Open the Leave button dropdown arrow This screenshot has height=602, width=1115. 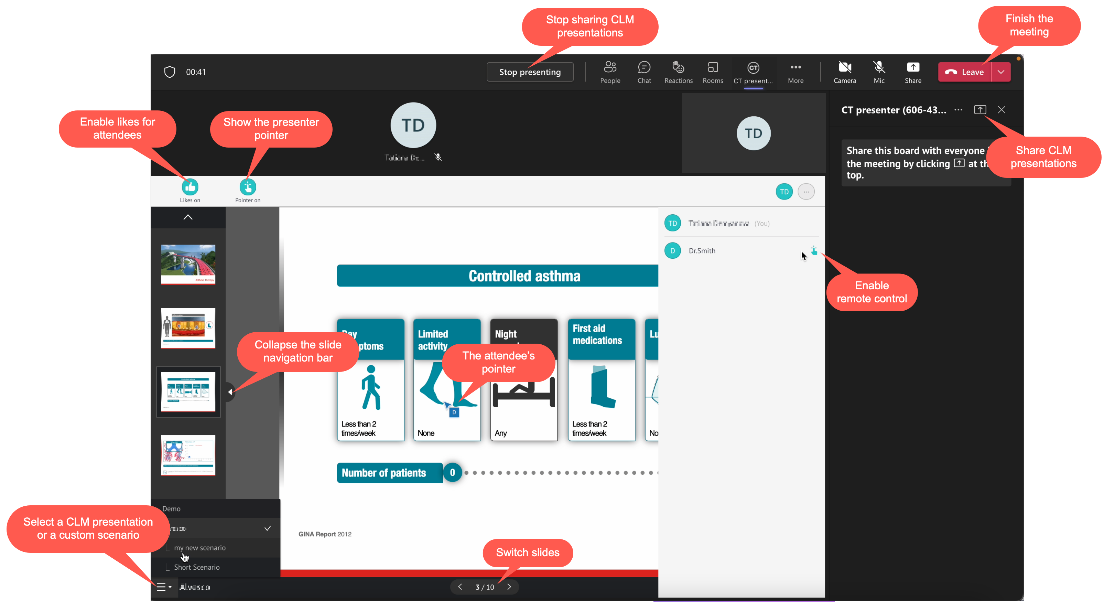(1001, 72)
